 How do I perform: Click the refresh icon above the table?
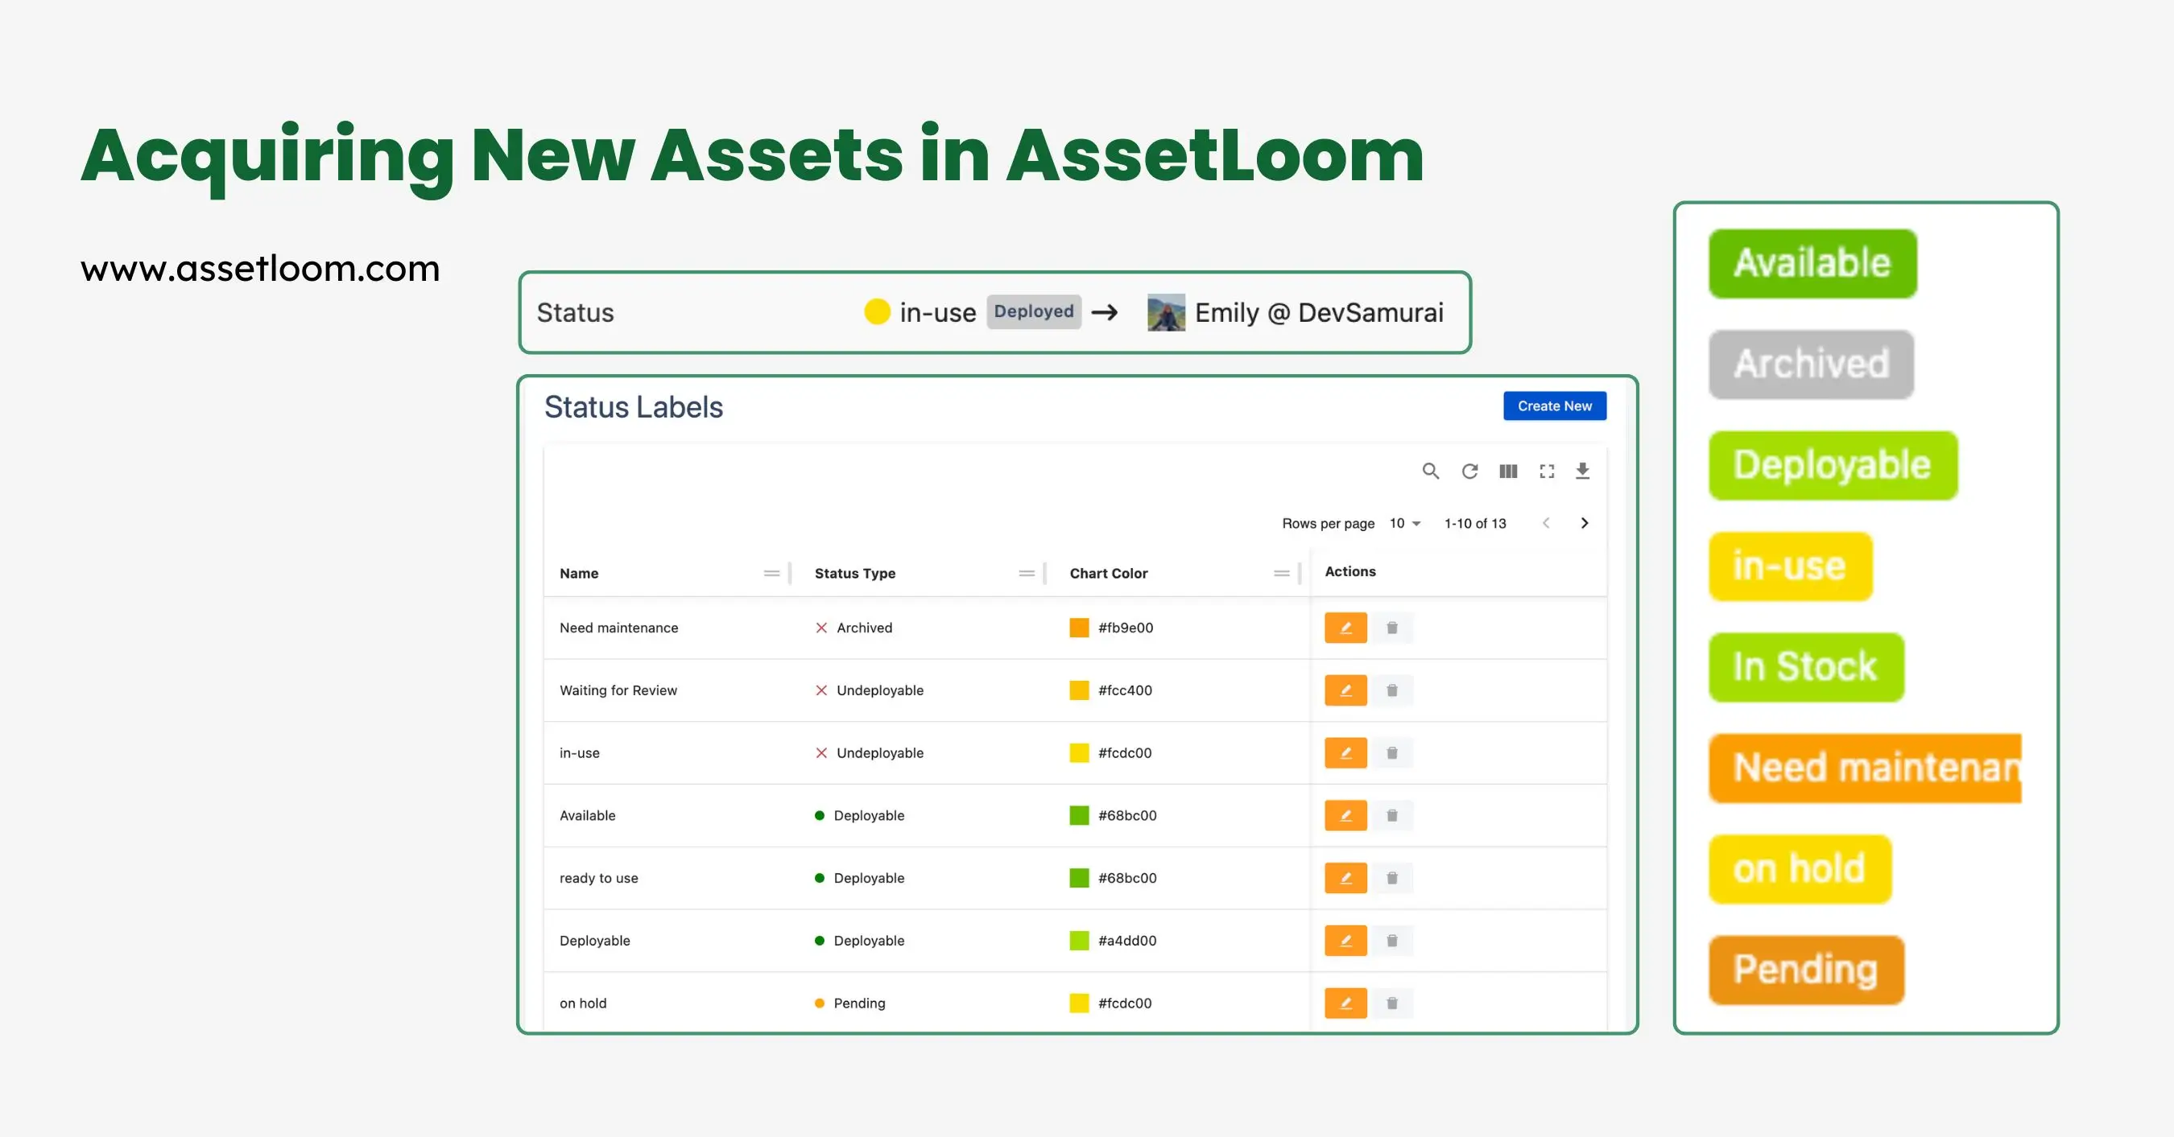1469,471
